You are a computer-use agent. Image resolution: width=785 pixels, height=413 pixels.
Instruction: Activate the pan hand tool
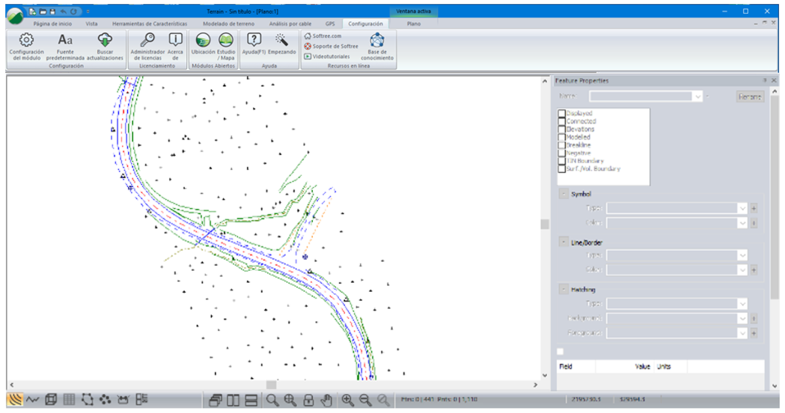click(327, 399)
